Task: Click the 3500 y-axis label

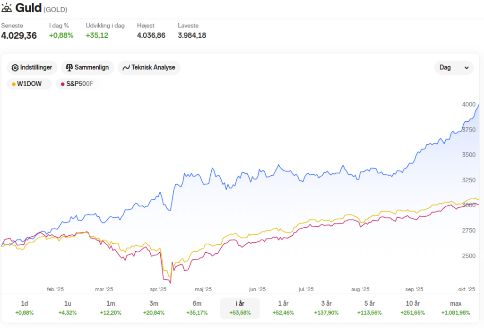Action: pyautogui.click(x=468, y=155)
